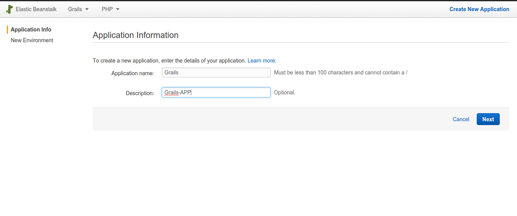Cancel the application creation
This screenshot has width=517, height=216.
pos(461,119)
